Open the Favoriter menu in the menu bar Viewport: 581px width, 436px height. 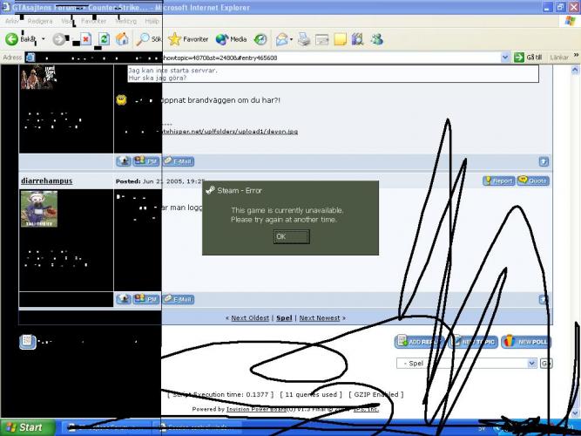pos(93,21)
